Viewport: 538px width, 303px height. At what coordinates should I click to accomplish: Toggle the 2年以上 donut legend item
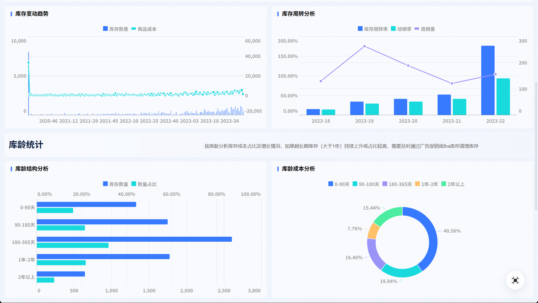(453, 184)
